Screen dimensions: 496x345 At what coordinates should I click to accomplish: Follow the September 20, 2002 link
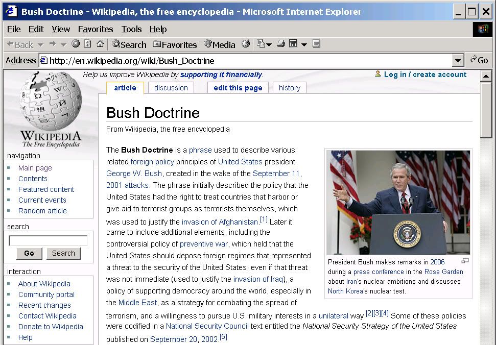(x=184, y=339)
